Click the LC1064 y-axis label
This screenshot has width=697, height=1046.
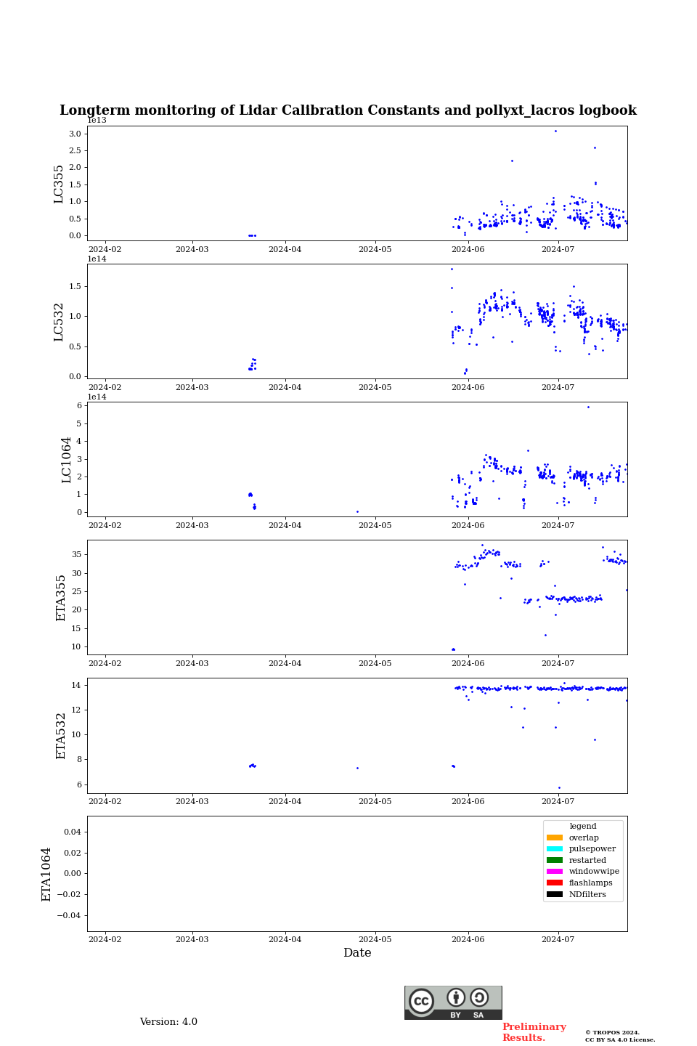pyautogui.click(x=67, y=460)
